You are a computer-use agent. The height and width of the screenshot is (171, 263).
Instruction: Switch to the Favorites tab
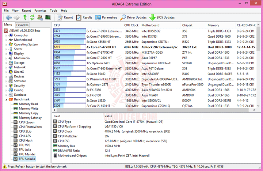(22, 25)
